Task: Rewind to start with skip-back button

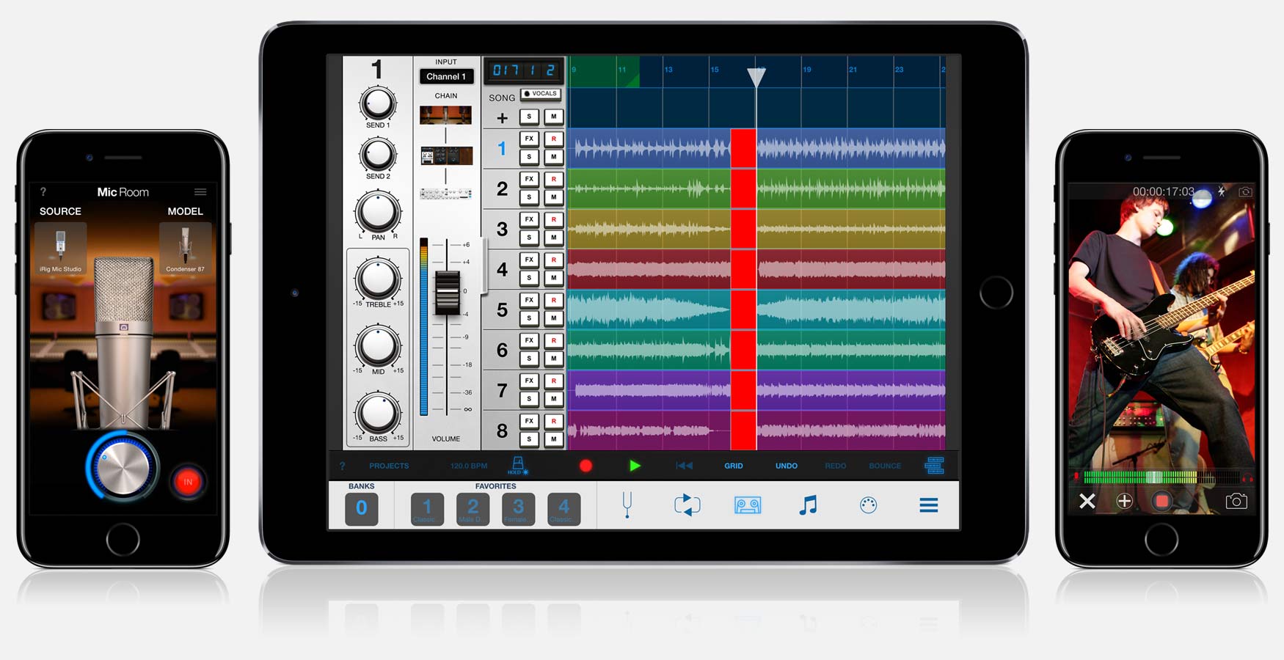Action: (x=684, y=466)
